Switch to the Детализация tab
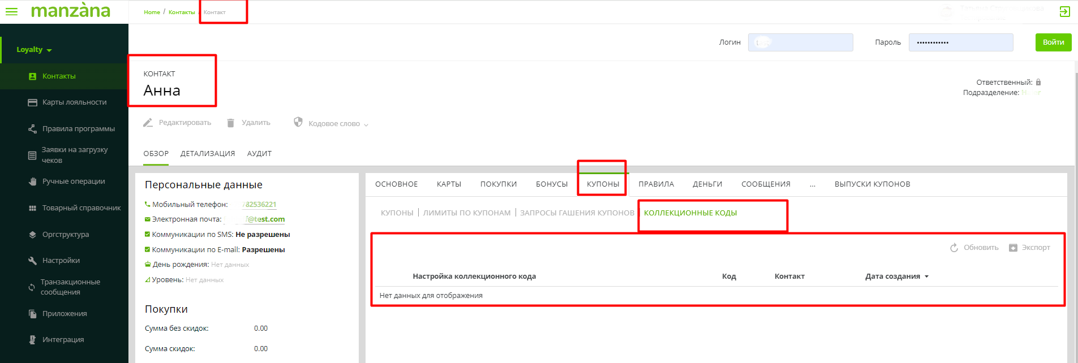 (208, 154)
